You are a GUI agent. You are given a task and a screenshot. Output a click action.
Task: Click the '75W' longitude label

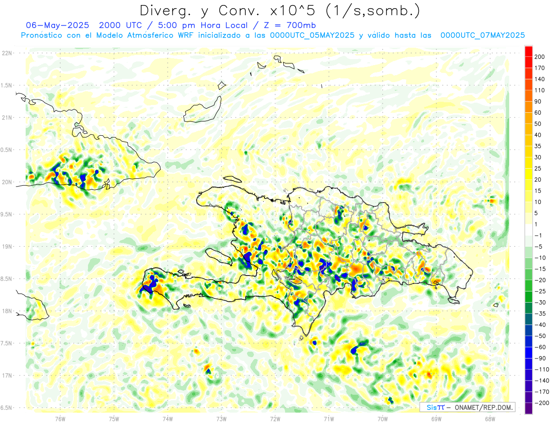tap(114, 419)
